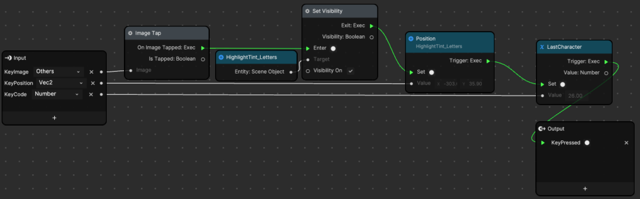The image size is (640, 199).
Task: Select the Set Visibility node title
Action: point(327,11)
